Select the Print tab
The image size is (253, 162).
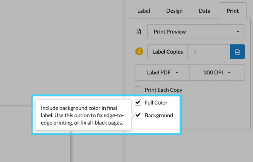(x=233, y=11)
